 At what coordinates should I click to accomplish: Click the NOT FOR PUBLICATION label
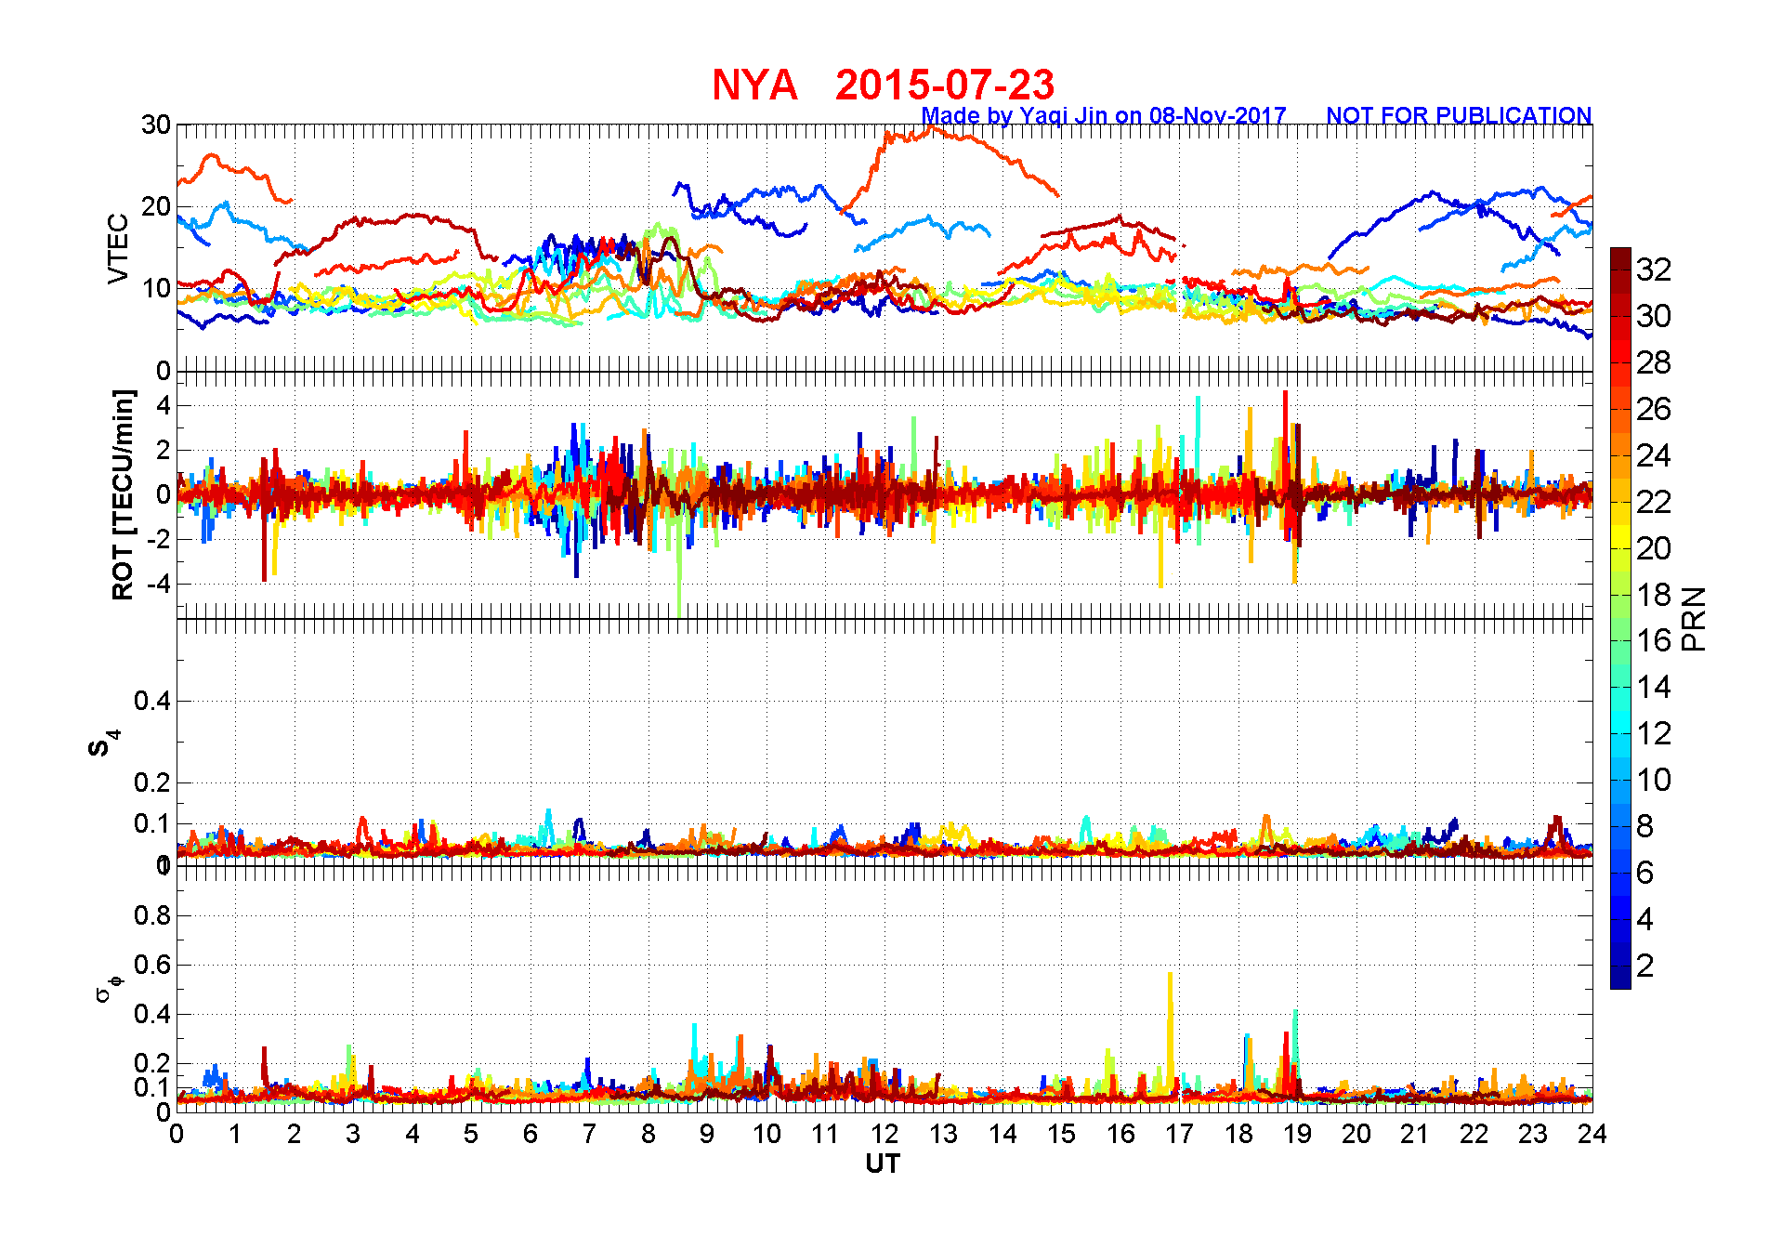click(x=1459, y=115)
